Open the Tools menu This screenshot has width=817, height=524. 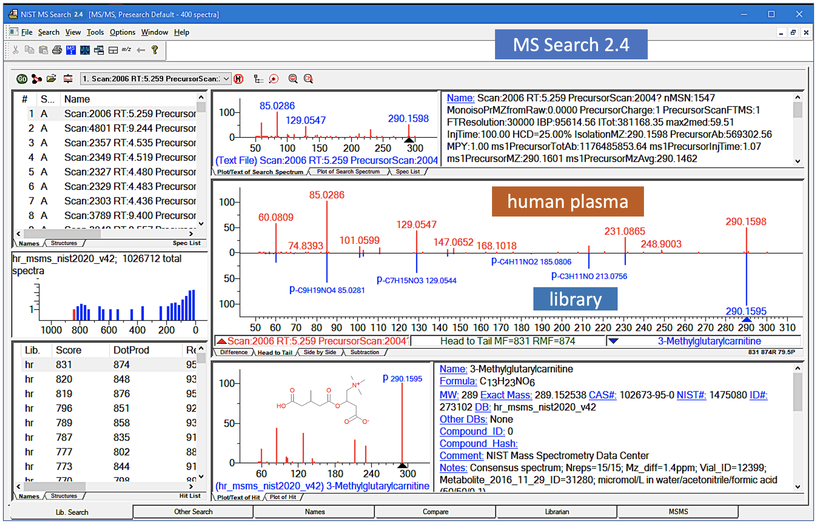click(95, 32)
